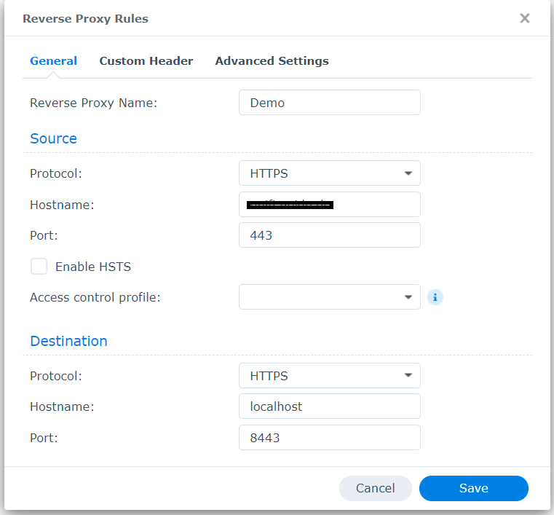The image size is (554, 515).
Task: Click the Access control profile label
Action: 95,297
